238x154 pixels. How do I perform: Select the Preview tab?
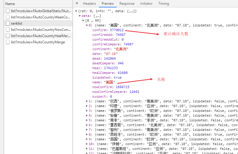click(108, 4)
